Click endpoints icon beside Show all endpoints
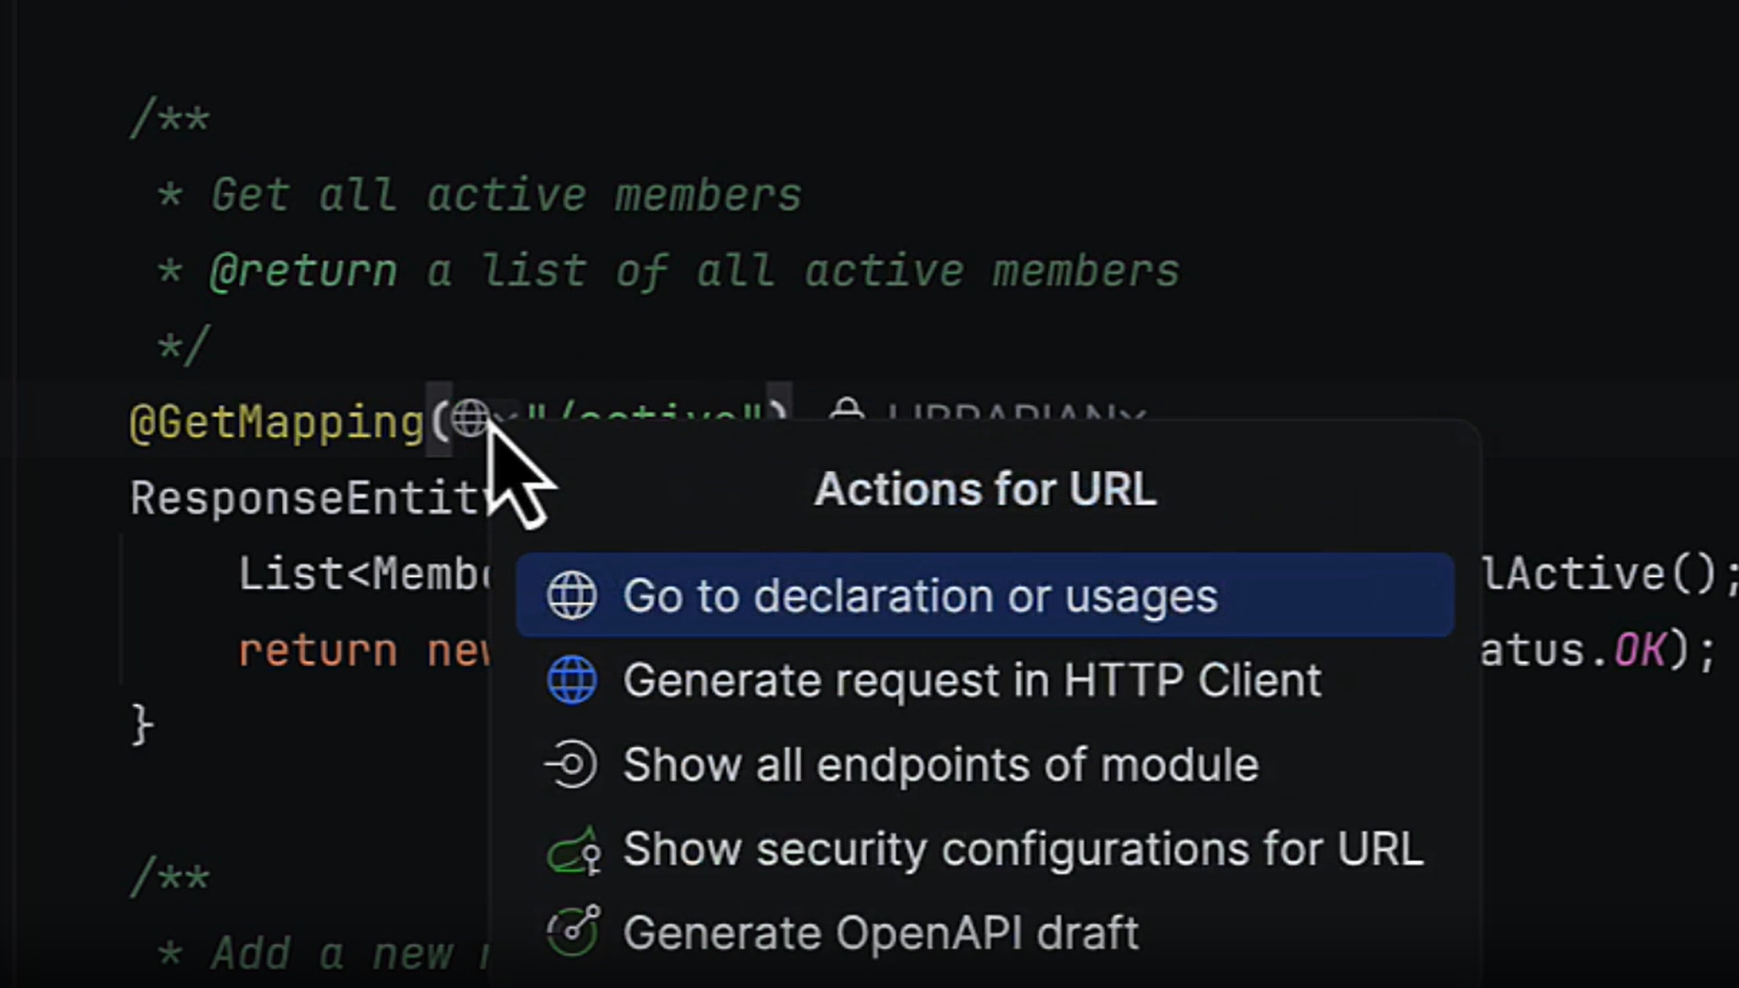1739x988 pixels. point(571,764)
